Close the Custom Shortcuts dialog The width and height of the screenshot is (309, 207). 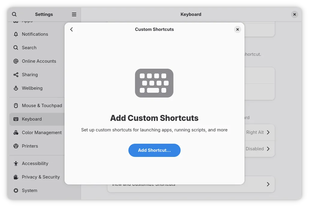(x=237, y=29)
